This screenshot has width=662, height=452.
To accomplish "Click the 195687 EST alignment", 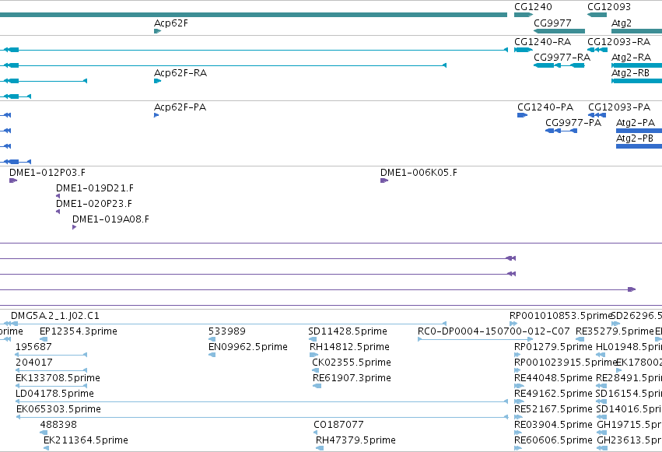I will click(51, 355).
